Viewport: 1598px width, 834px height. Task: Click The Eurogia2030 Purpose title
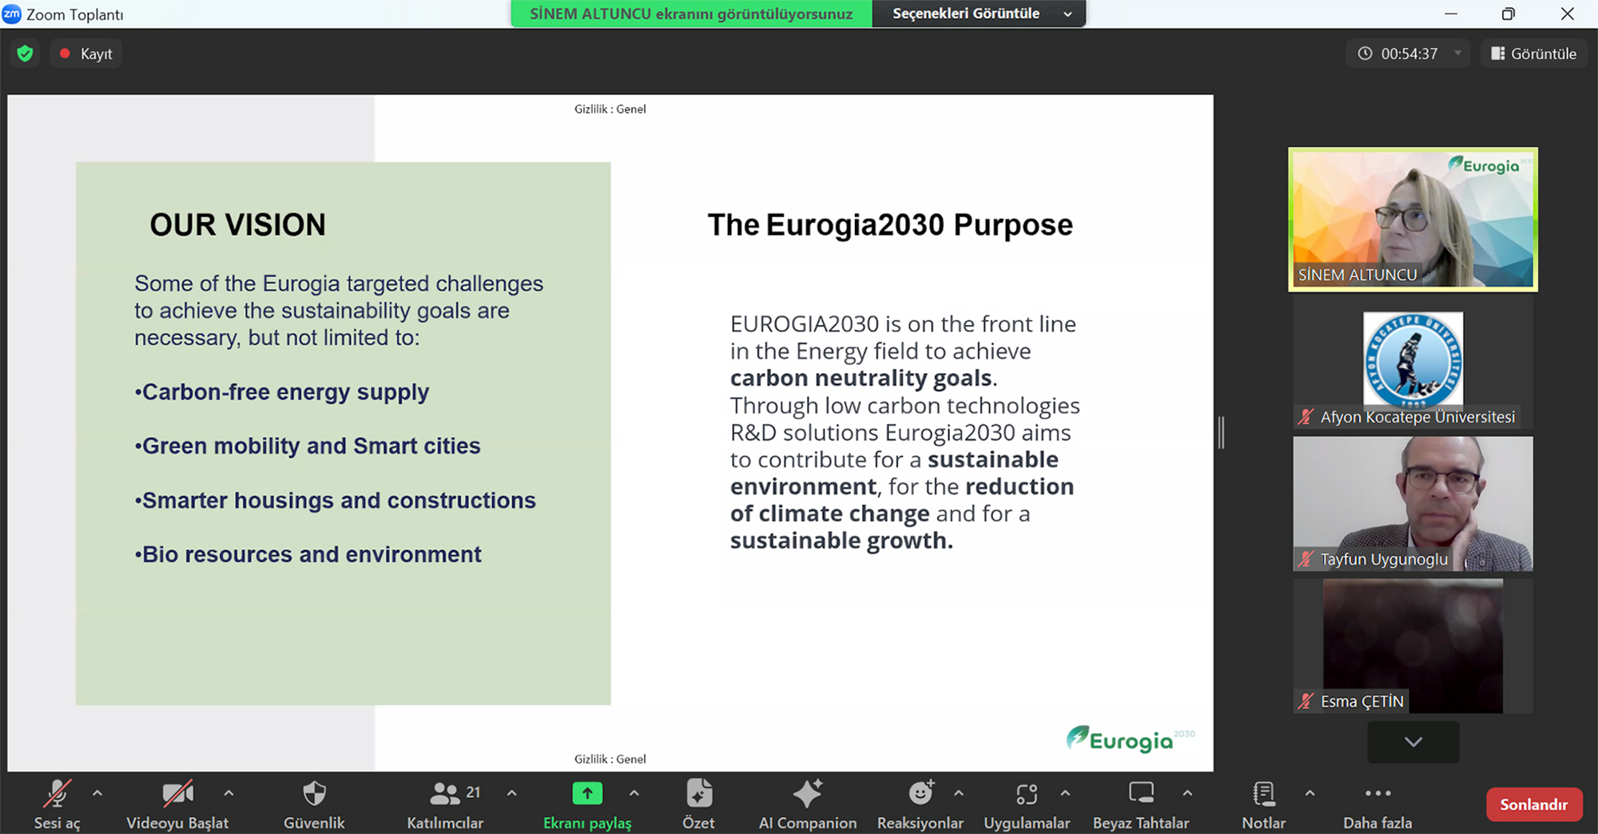pyautogui.click(x=890, y=225)
